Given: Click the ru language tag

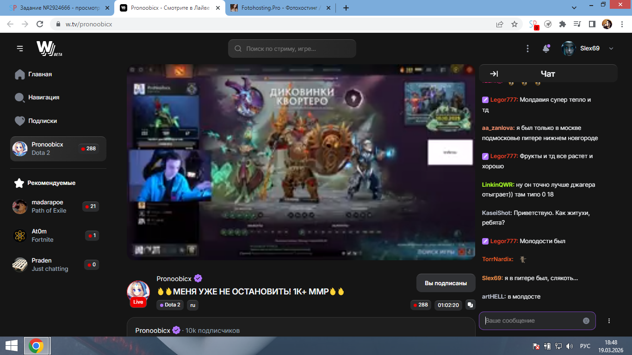Looking at the screenshot, I should point(192,305).
